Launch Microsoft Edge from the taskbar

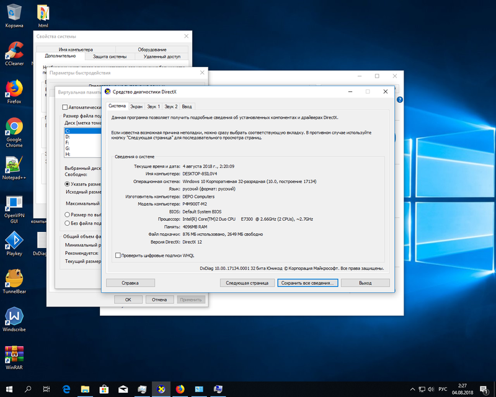point(66,389)
